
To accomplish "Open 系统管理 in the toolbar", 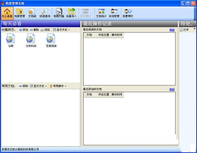I will (x=114, y=13).
